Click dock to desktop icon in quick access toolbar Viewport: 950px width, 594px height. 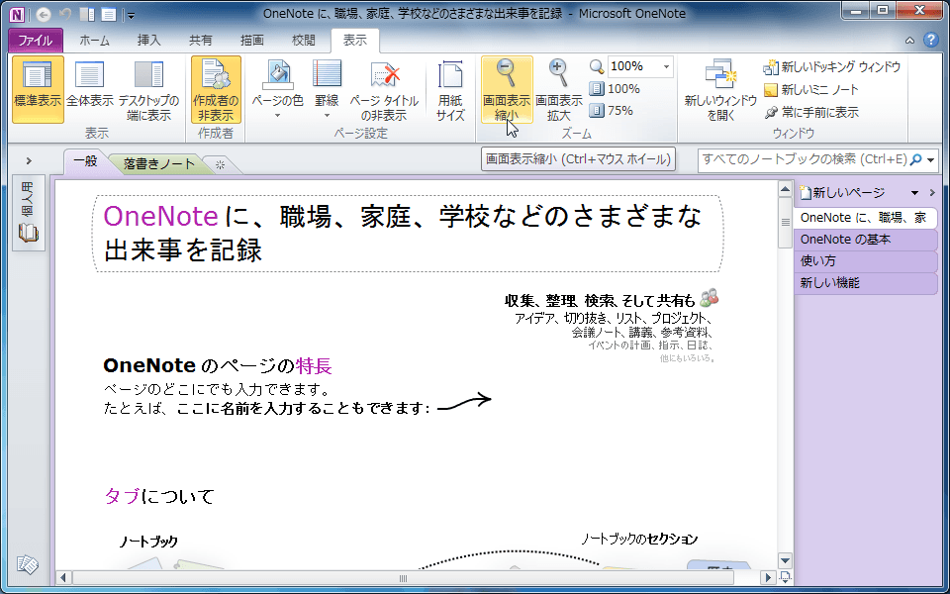pos(87,13)
